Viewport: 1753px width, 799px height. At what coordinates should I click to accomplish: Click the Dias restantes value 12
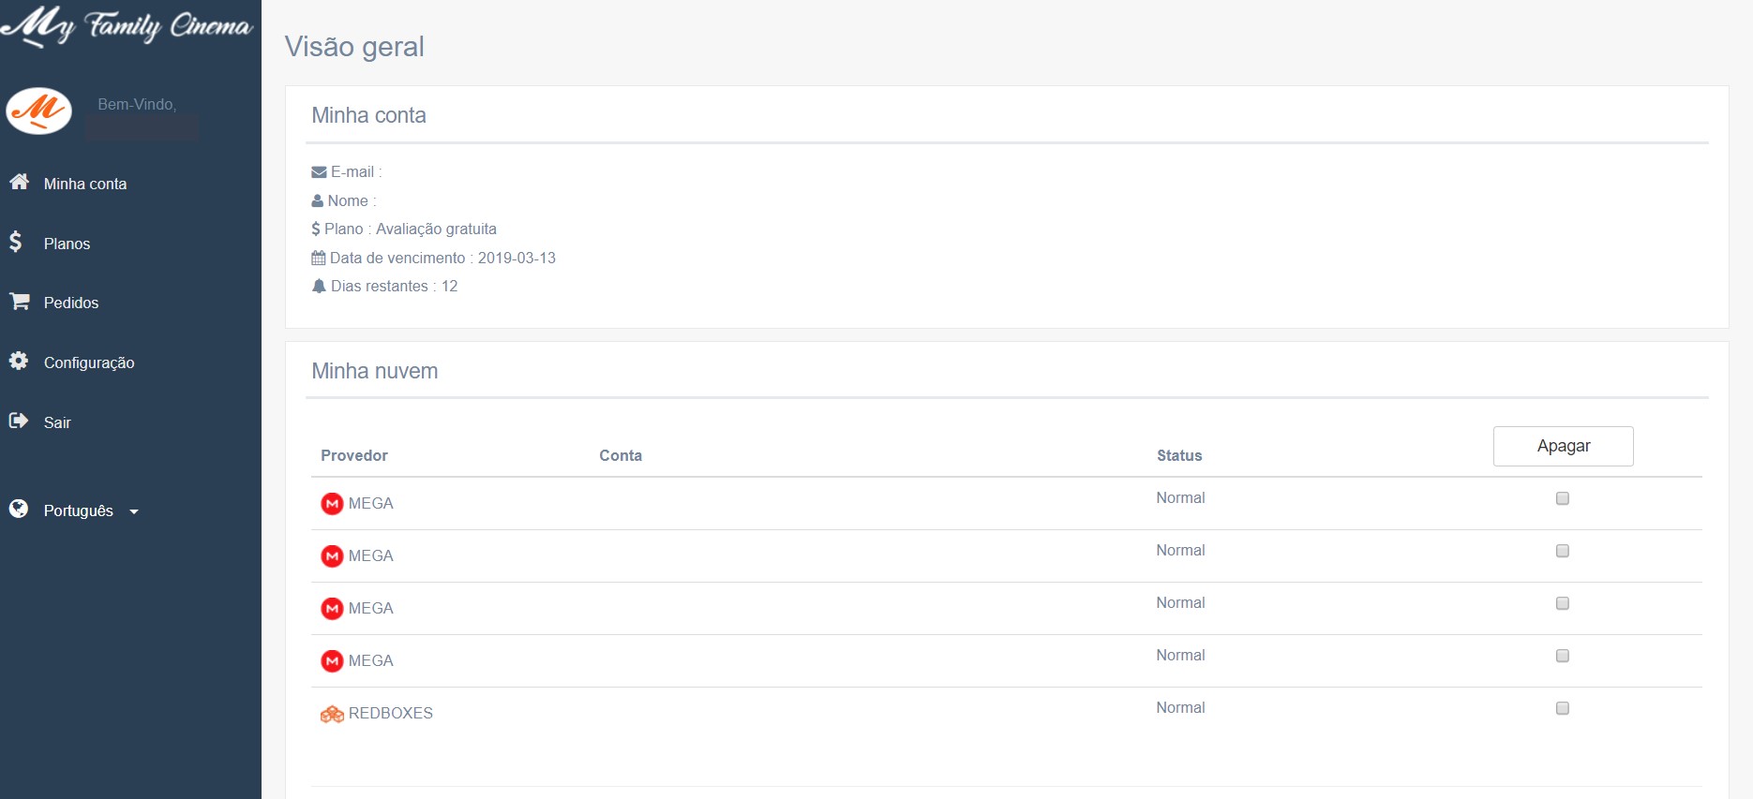(x=450, y=287)
